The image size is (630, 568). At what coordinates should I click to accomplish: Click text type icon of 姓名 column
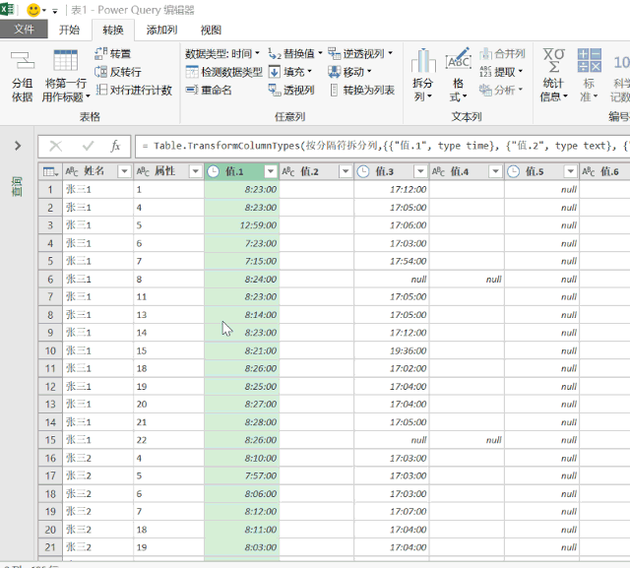(x=72, y=171)
